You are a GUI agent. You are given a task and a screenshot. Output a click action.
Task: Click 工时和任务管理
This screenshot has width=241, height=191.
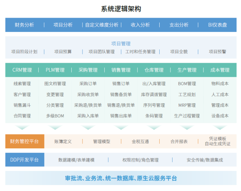click(140, 52)
